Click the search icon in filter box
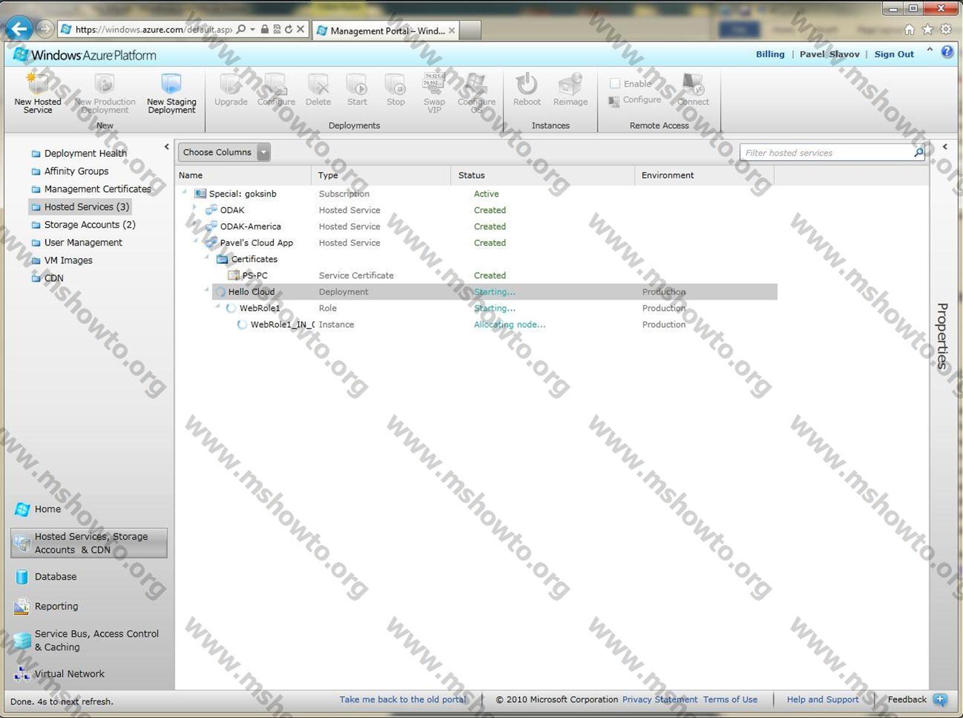The height and width of the screenshot is (718, 963). pos(918,153)
